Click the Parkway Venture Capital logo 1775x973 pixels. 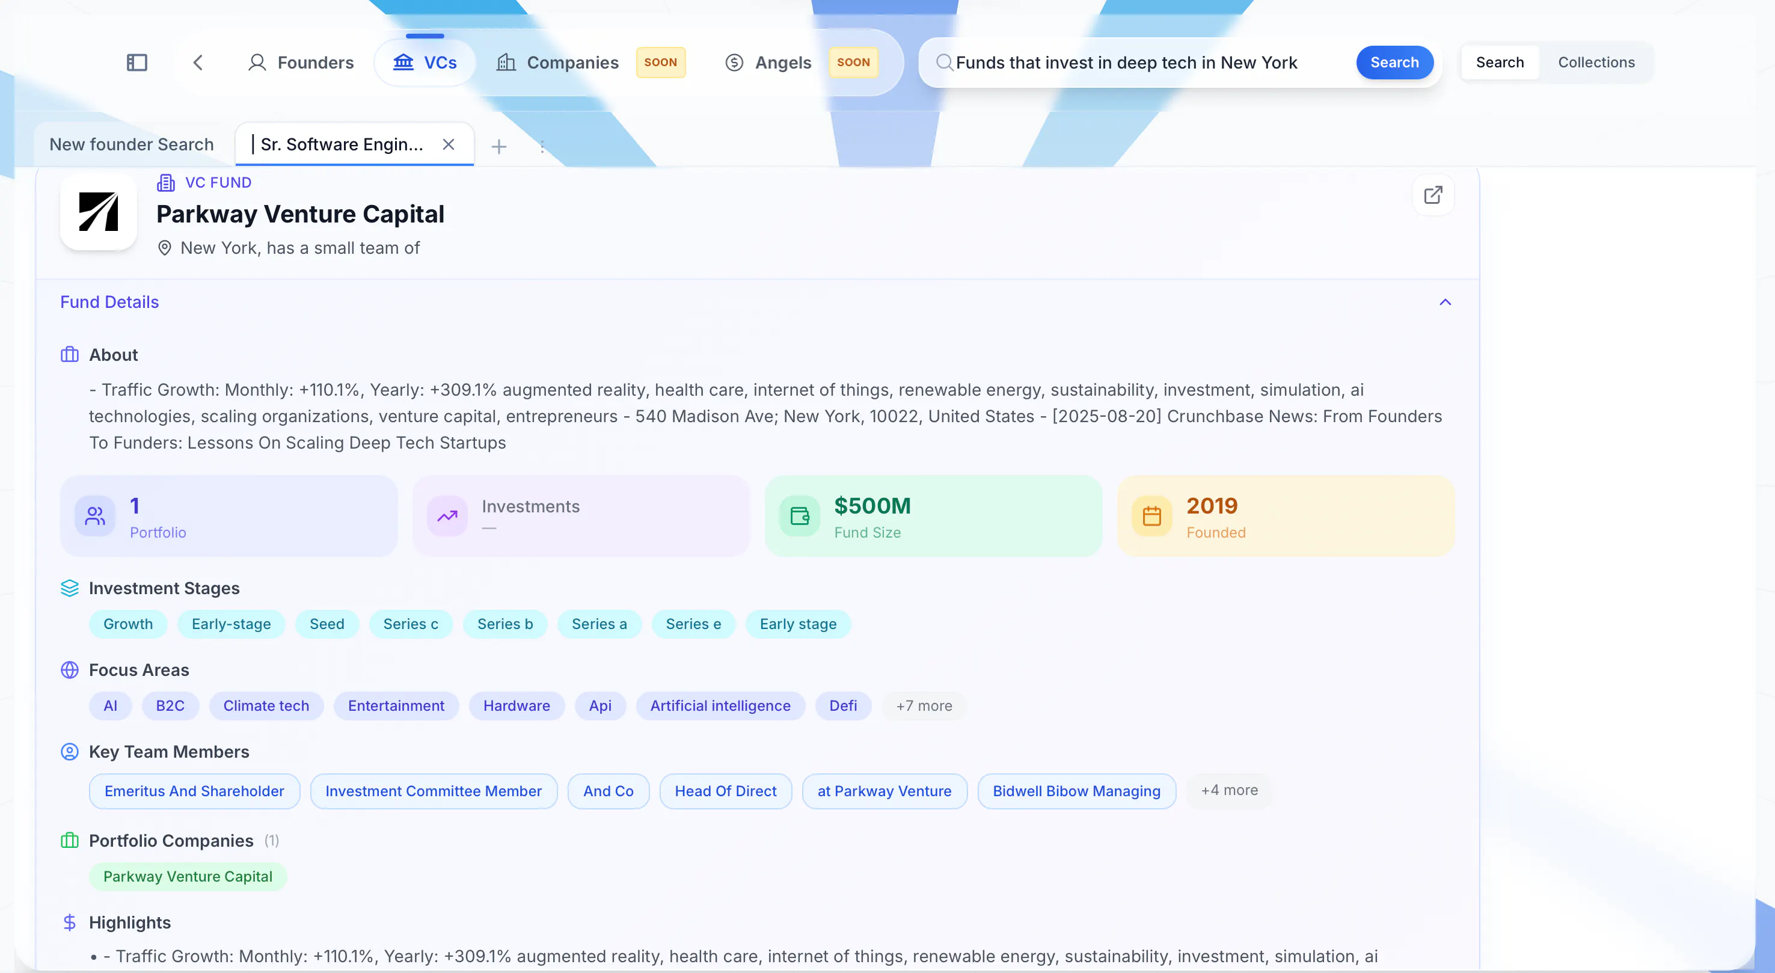click(x=99, y=212)
